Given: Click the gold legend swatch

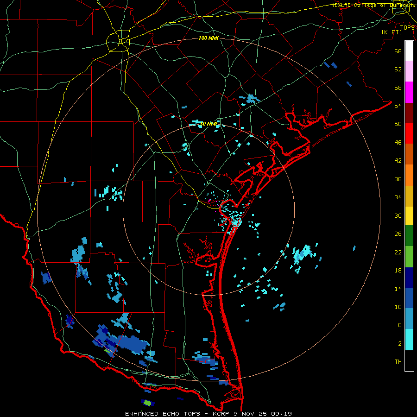Looking at the screenshot, I should point(409,196).
